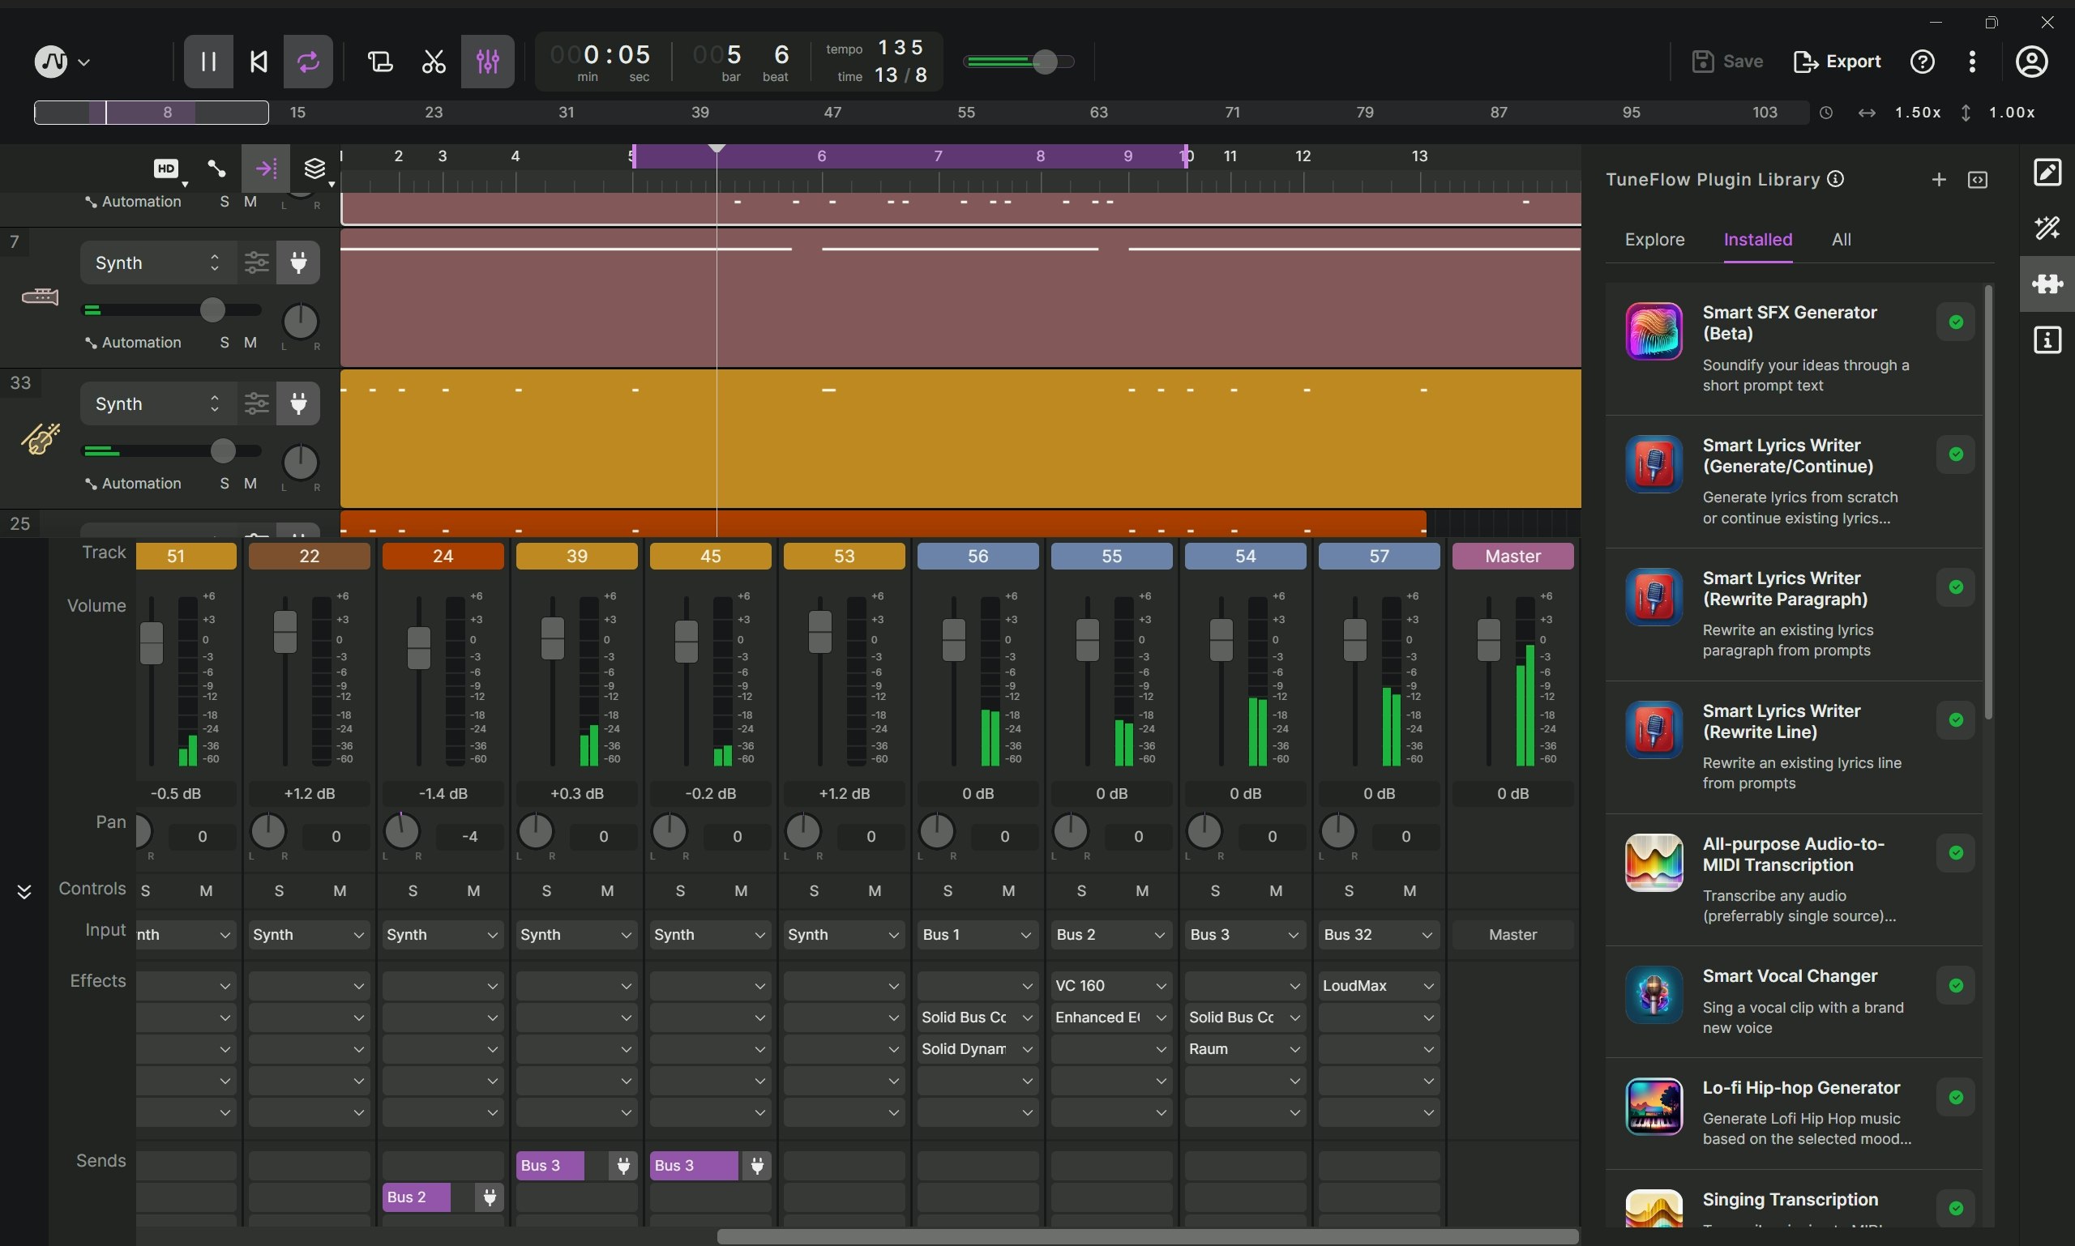Click the volume fader on channel 39

click(552, 638)
